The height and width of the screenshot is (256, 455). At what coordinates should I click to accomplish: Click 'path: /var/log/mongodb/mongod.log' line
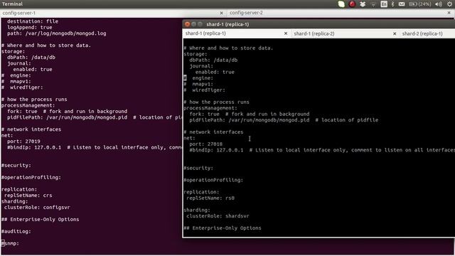[57, 33]
